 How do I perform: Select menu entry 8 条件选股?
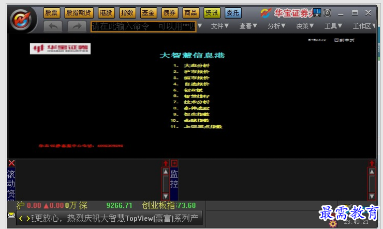[192, 108]
